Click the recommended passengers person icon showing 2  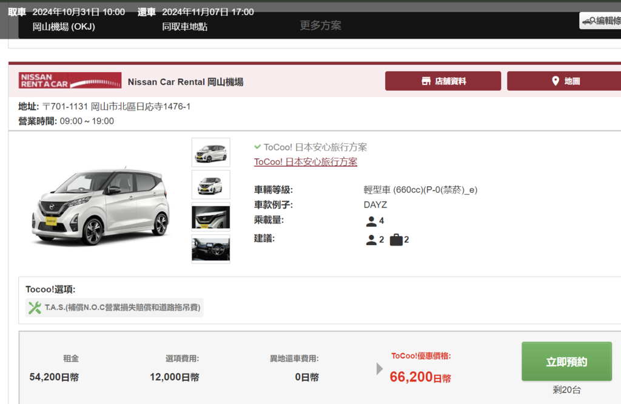point(371,240)
